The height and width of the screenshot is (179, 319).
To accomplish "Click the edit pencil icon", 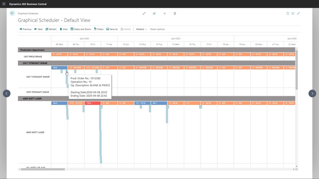I will (x=144, y=13).
